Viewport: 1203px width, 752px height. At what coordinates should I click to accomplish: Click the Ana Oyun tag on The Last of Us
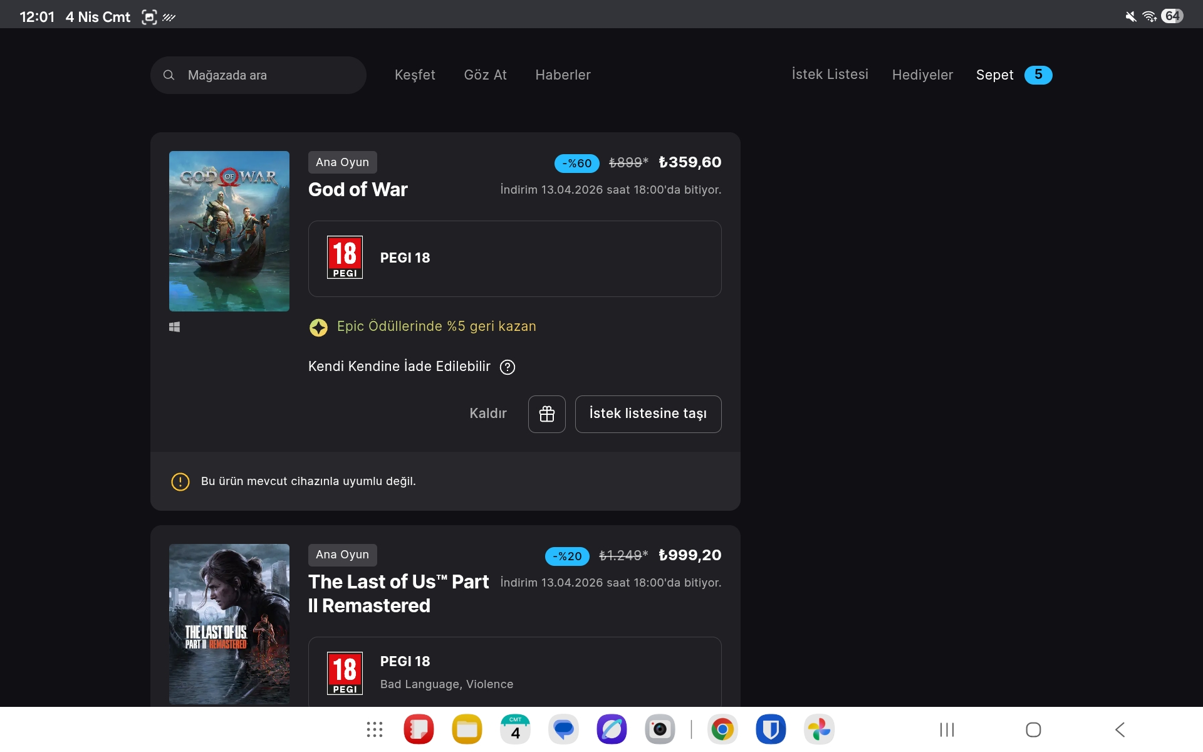342,555
